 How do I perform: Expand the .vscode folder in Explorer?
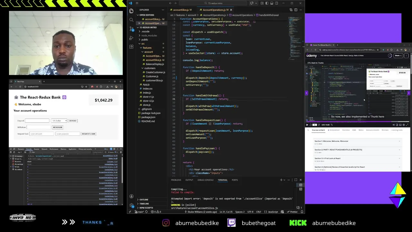[x=145, y=31]
